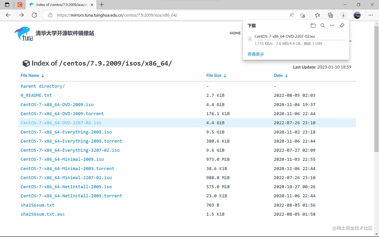Open sha256sum.txt file
The image size is (379, 237).
[x=37, y=205]
